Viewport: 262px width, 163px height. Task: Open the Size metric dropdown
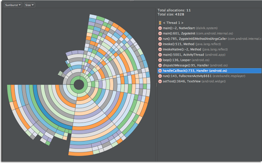coord(29,5)
